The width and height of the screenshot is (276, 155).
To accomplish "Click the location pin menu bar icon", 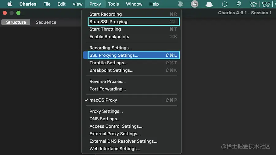I will click(239, 4).
